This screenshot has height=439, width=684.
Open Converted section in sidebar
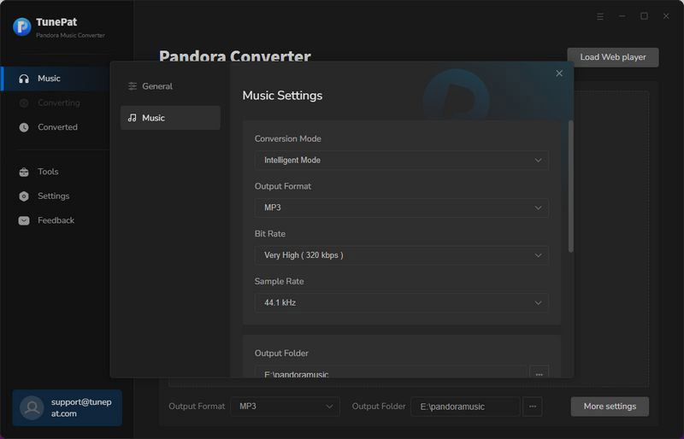[x=56, y=127]
